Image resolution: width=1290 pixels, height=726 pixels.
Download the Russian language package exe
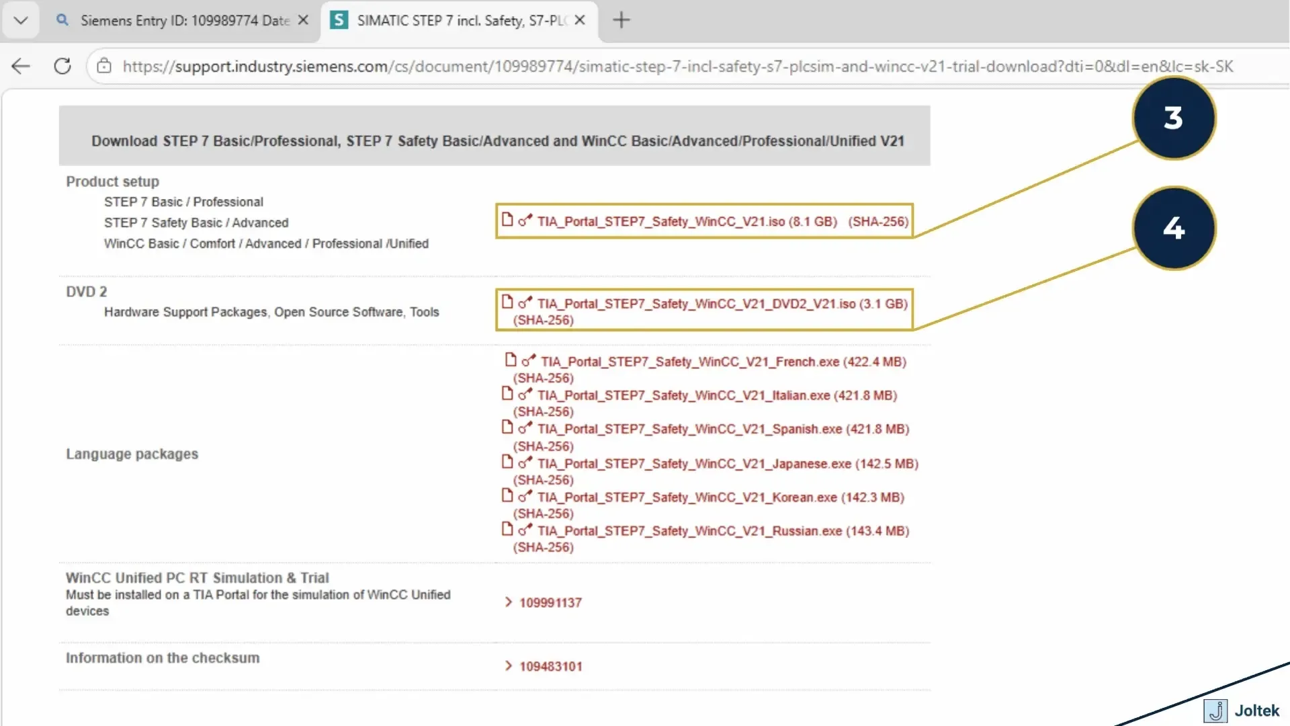723,531
